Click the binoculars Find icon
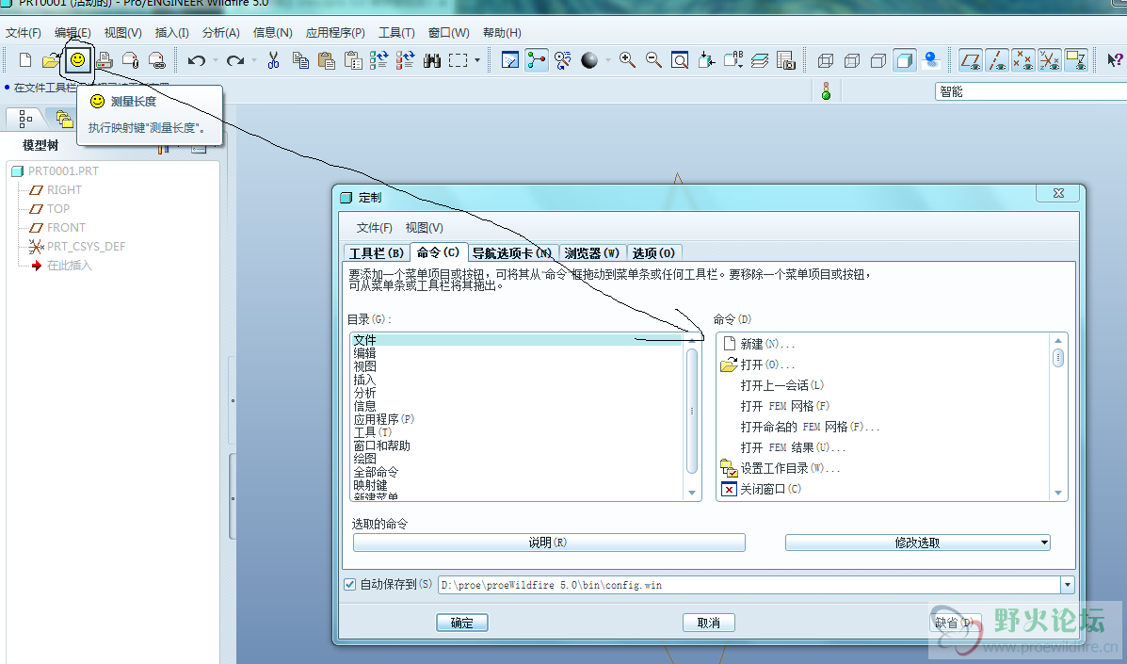 coord(431,60)
